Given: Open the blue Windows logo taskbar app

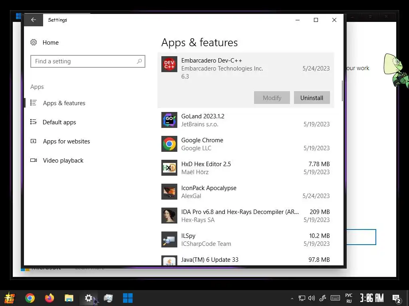Looking at the screenshot, I should coord(128,298).
